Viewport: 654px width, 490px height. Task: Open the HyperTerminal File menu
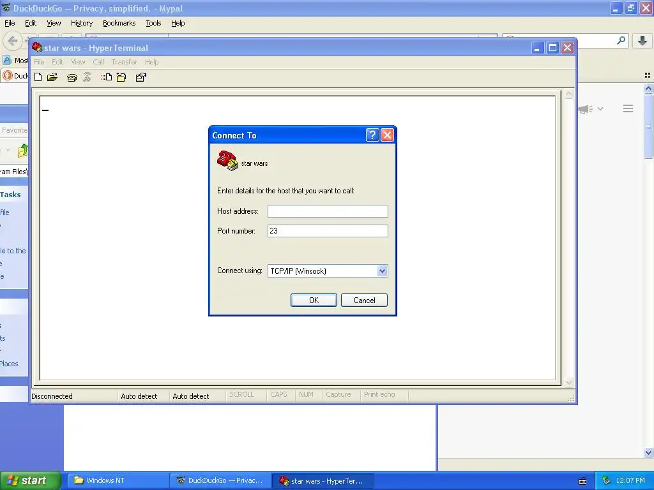click(39, 62)
